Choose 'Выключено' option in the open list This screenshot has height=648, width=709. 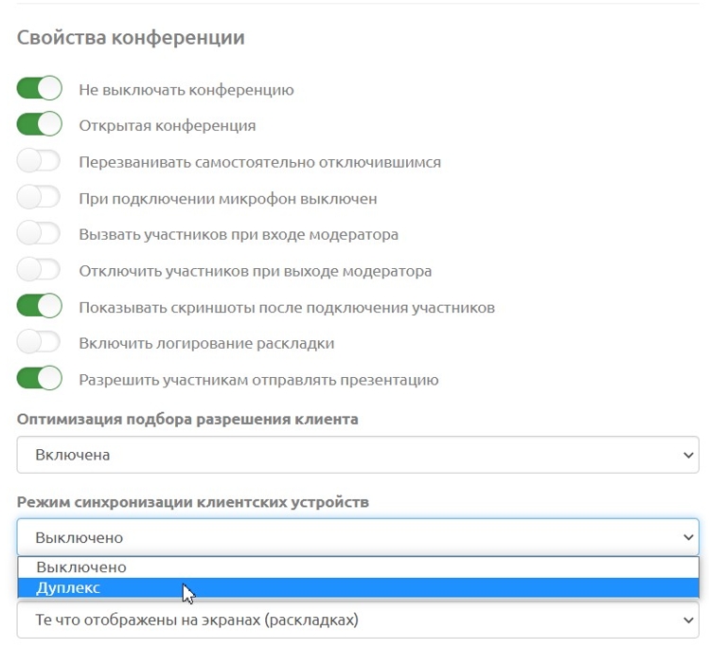[81, 567]
